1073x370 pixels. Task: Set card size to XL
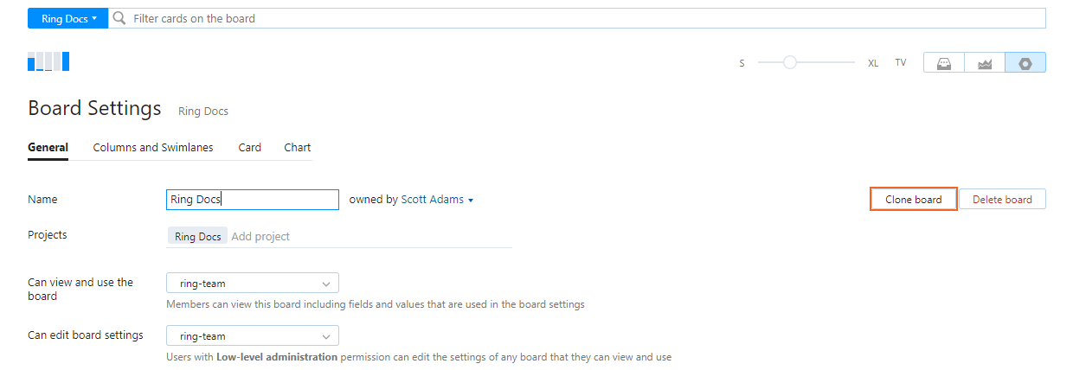coord(873,63)
